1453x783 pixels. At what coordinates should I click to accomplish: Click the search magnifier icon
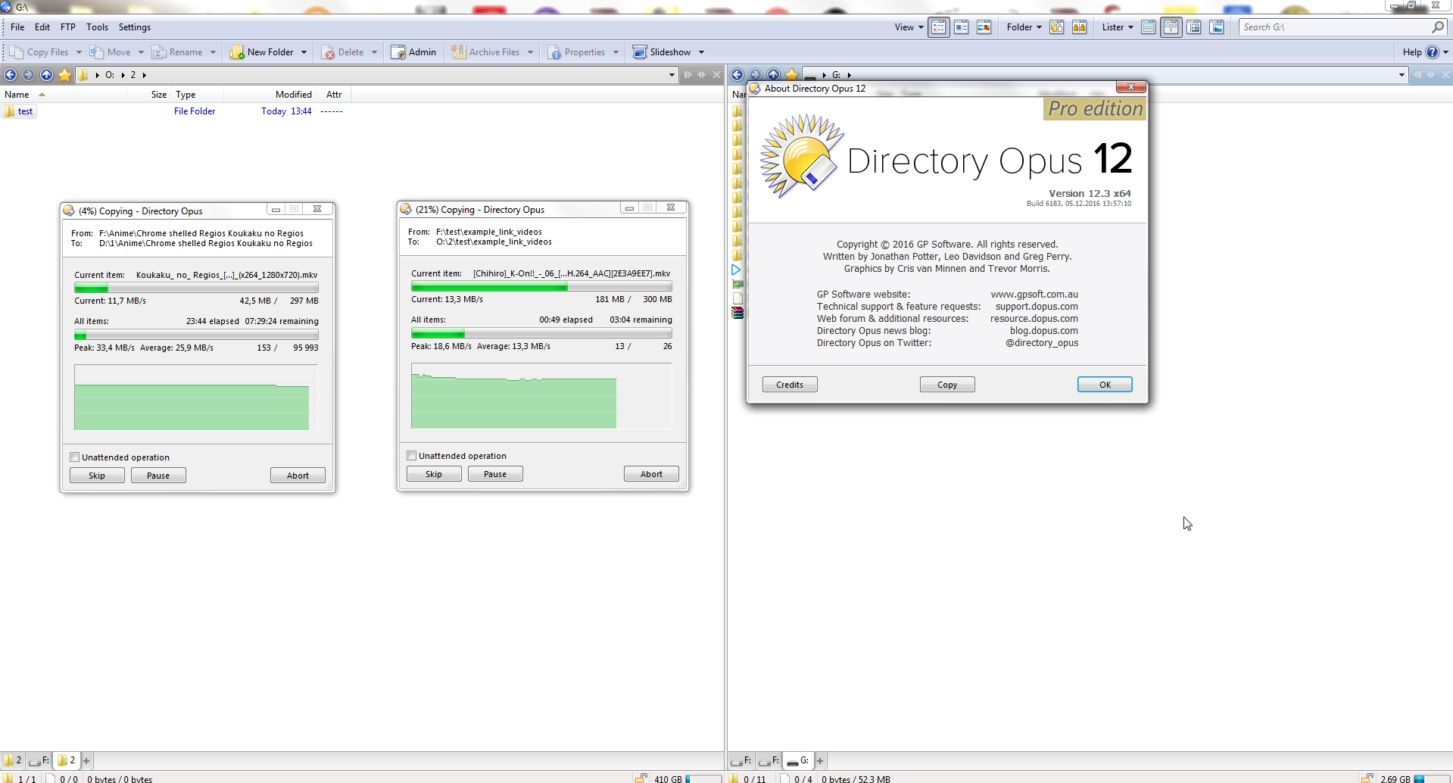(x=1438, y=27)
